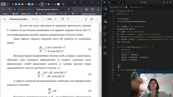Open PDF viewer more options menu

(x=97, y=19)
